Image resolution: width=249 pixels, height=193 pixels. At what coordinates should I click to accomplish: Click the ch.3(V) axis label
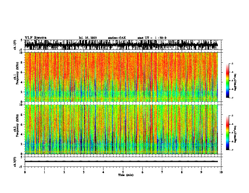15,162
